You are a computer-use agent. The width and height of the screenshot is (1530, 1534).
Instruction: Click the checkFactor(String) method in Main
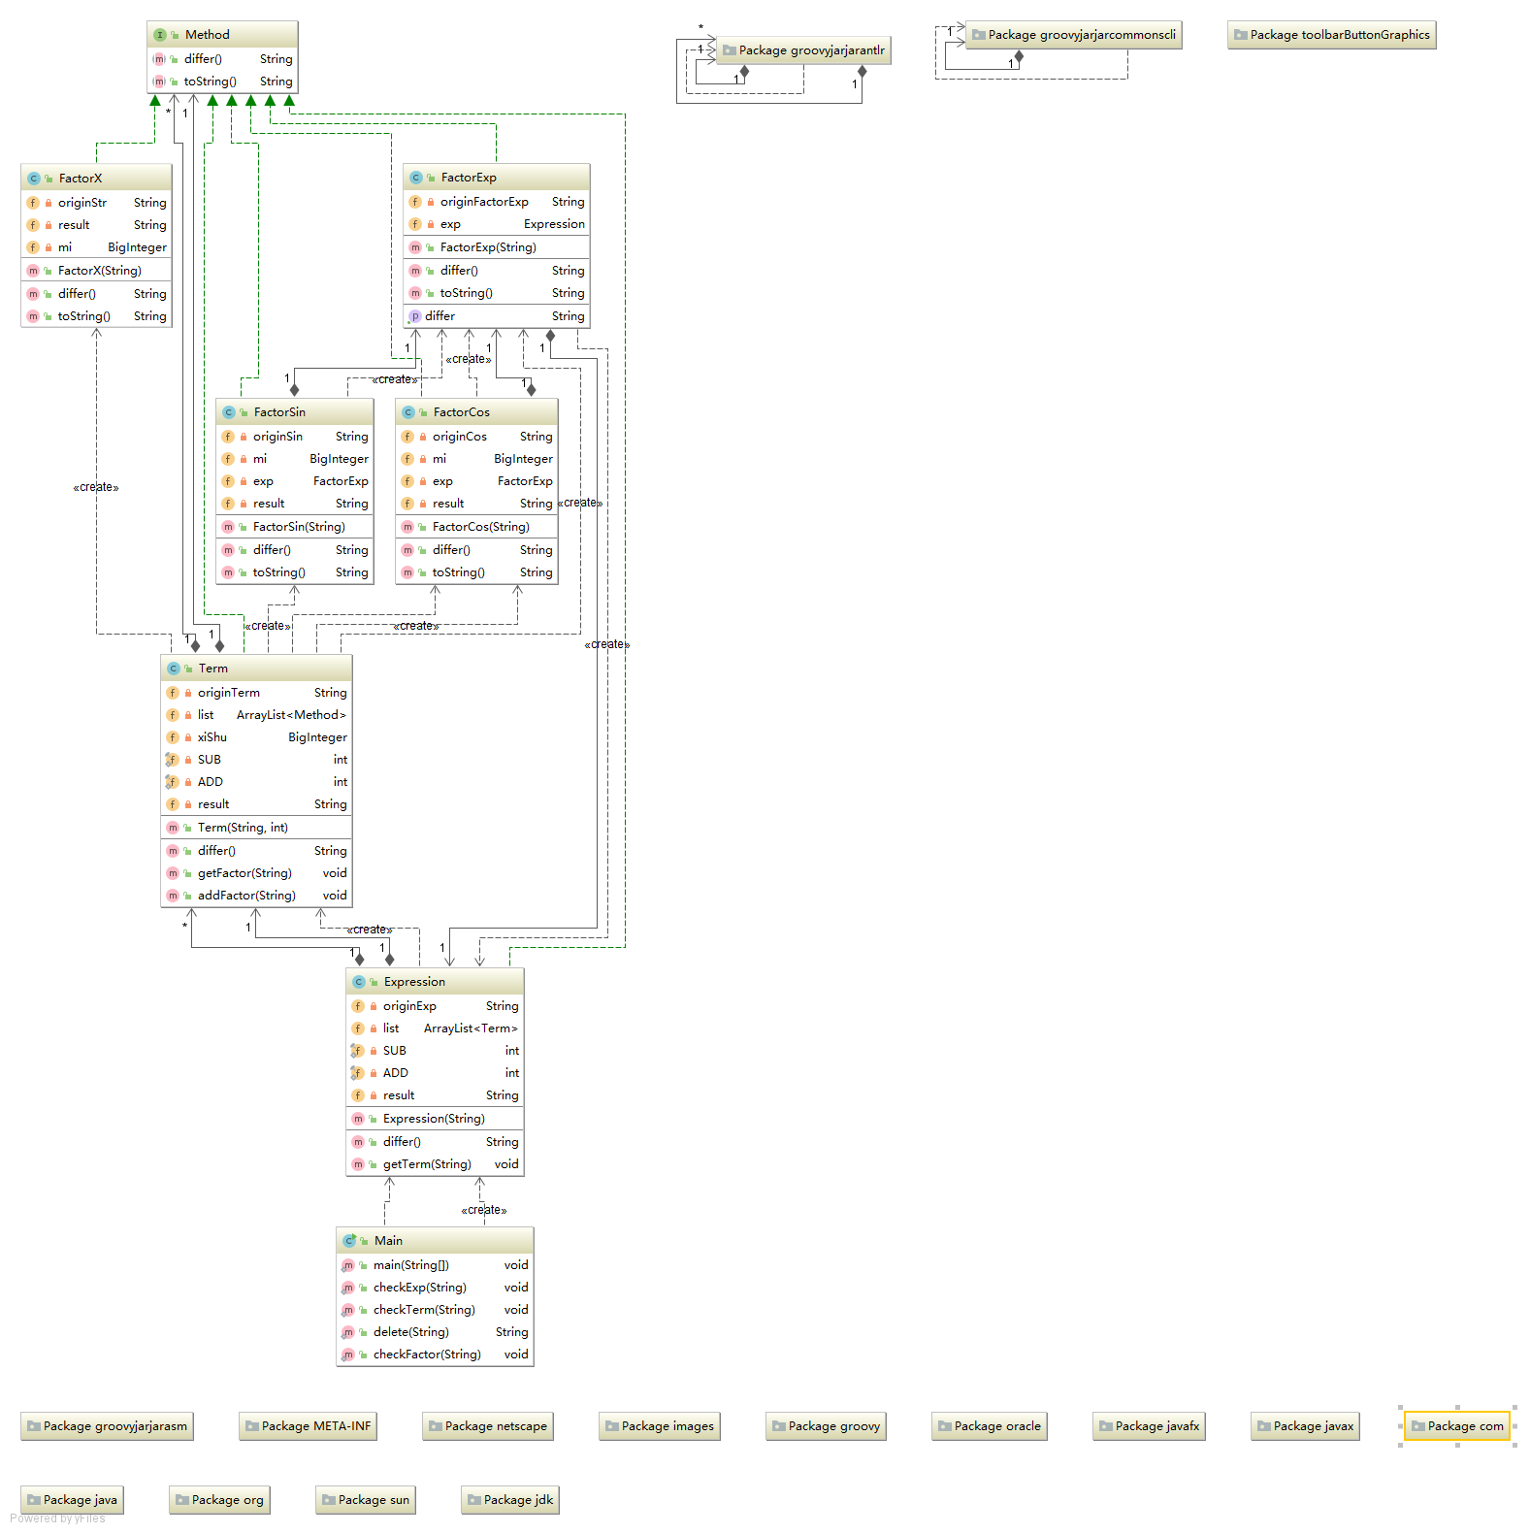pos(435,1354)
